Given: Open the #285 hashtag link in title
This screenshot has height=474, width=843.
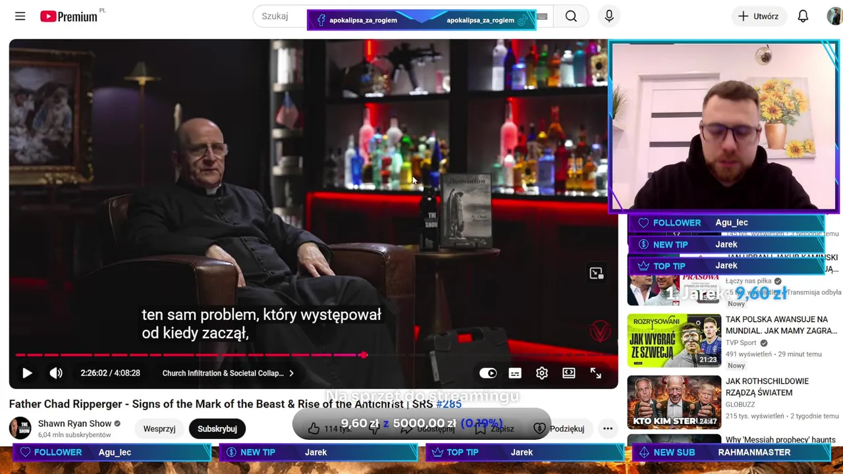Looking at the screenshot, I should pos(449,404).
